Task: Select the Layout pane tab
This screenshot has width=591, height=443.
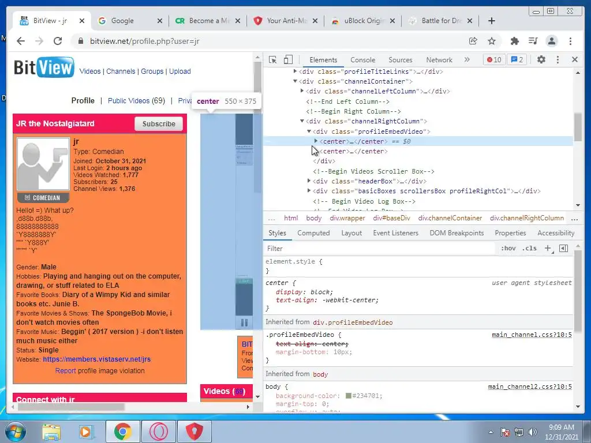Action: click(x=351, y=233)
